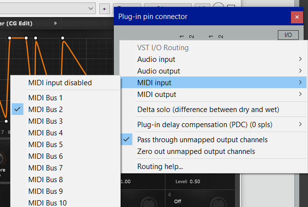Open the preset combo box dropdown arrow
This screenshot has width=308, height=207.
click(x=91, y=8)
